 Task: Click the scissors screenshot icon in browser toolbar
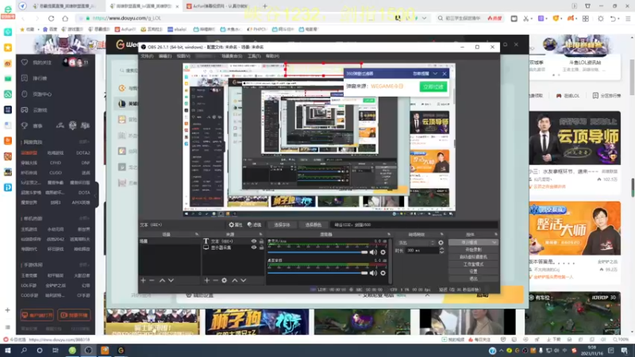tap(525, 18)
